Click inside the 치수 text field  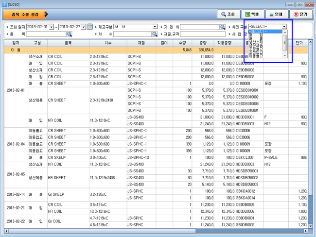click(x=132, y=34)
